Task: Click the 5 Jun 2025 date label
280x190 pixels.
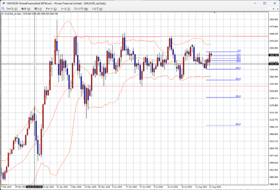Action: point(118,187)
